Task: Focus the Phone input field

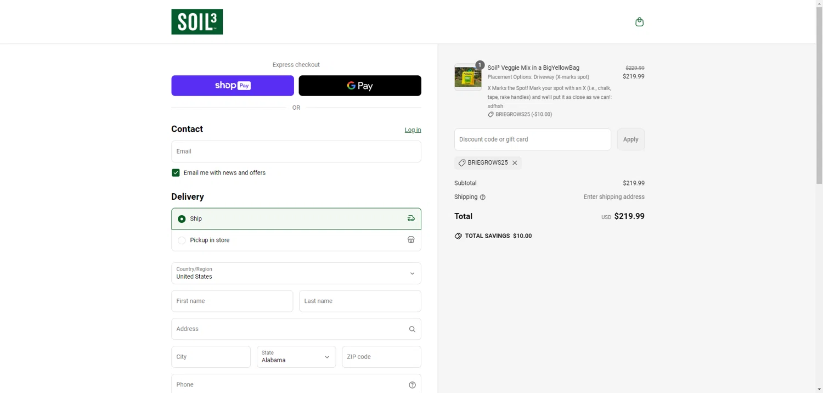Action: pos(296,385)
